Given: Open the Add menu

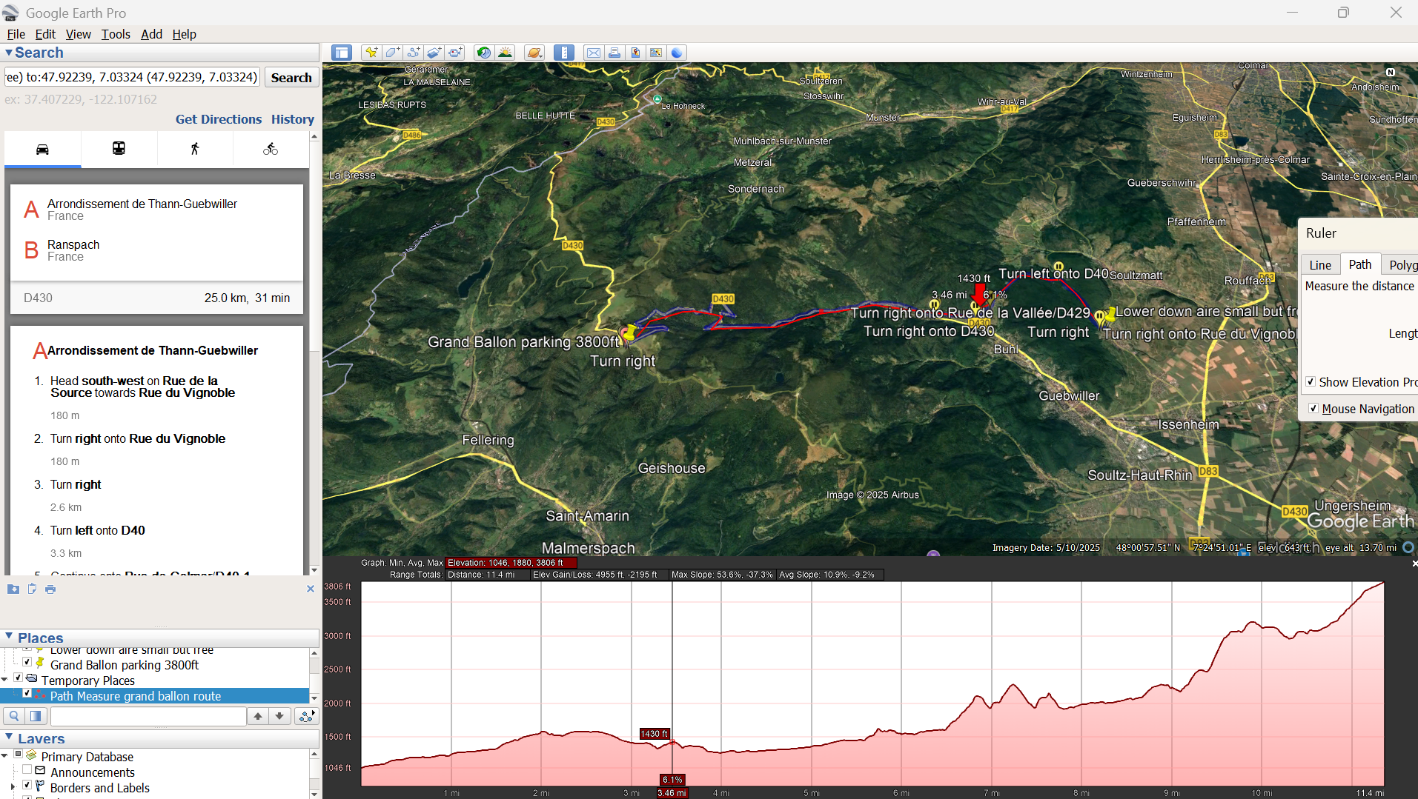Looking at the screenshot, I should pyautogui.click(x=151, y=34).
